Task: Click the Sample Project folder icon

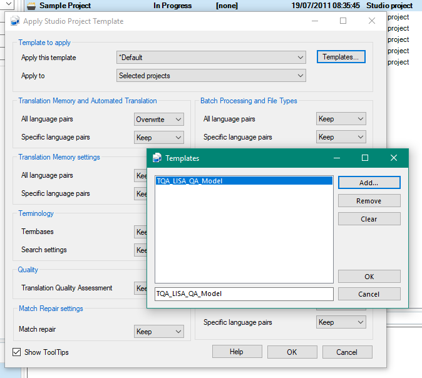Action: [x=31, y=6]
